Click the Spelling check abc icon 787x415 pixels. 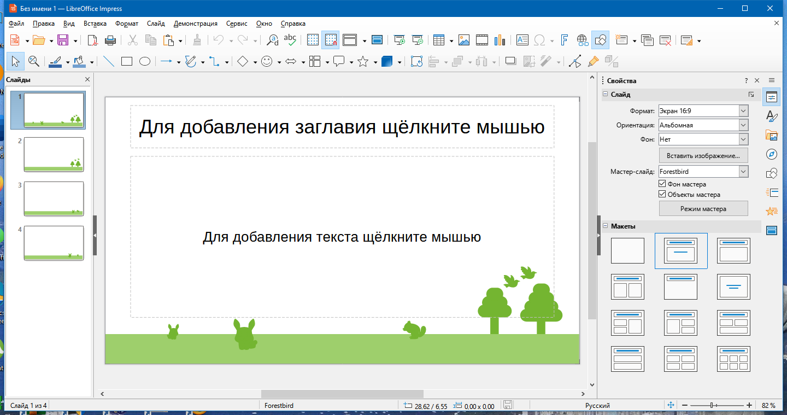click(290, 40)
